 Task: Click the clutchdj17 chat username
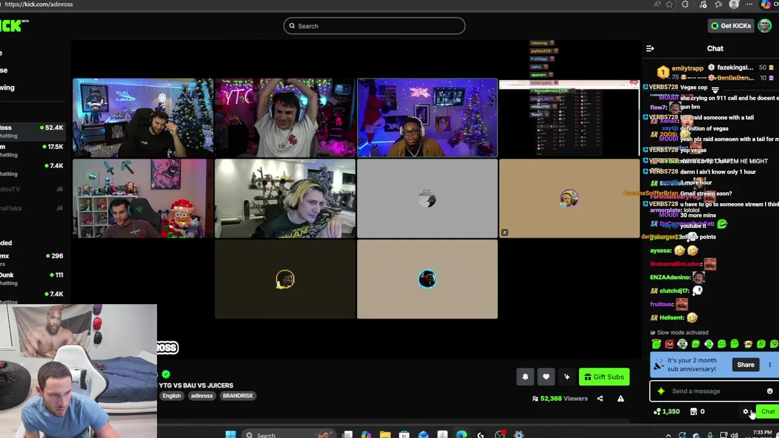[x=674, y=291]
